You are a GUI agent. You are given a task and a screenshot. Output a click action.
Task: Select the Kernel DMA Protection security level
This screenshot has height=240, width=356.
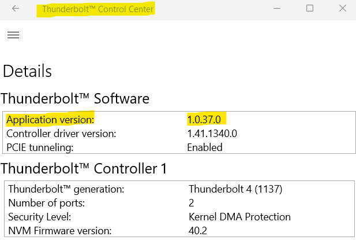coord(239,217)
